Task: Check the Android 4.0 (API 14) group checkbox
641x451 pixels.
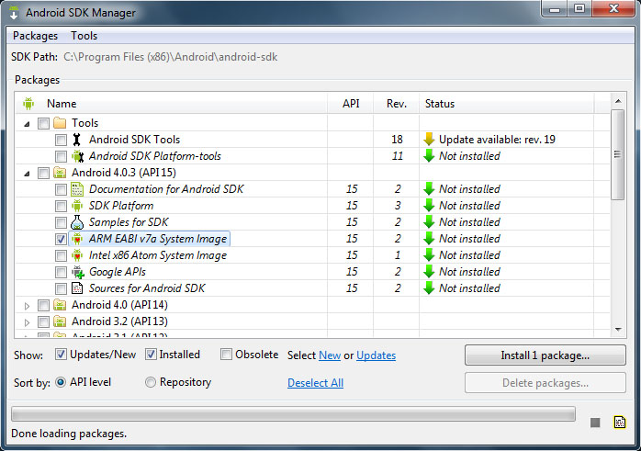Action: tap(43, 305)
